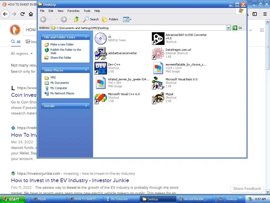Expand the Details panel
The height and width of the screenshot is (203, 270).
(x=86, y=106)
